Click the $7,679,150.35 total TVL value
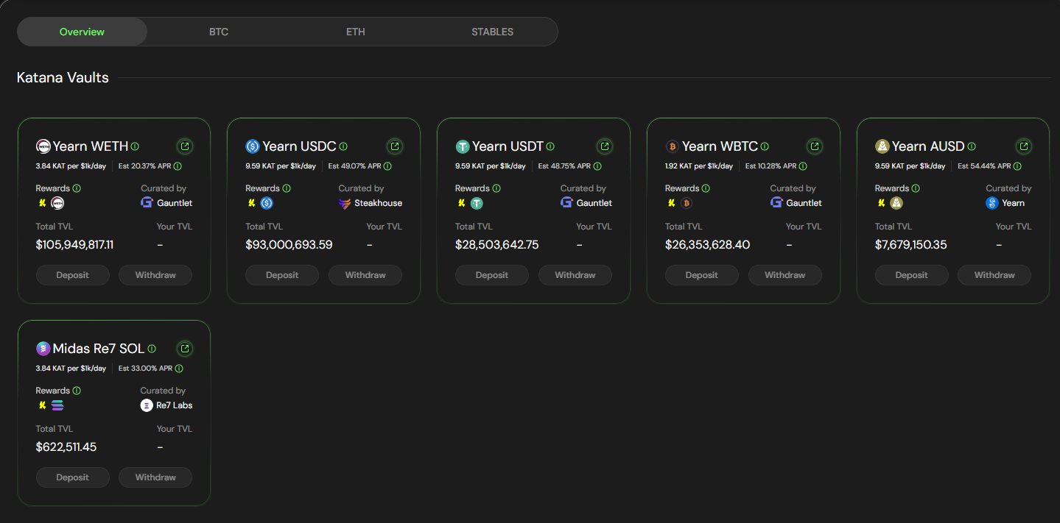Image resolution: width=1060 pixels, height=523 pixels. pyautogui.click(x=911, y=244)
